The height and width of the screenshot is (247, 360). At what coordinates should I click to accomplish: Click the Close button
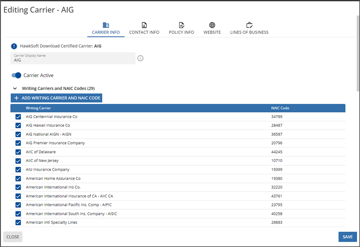pyautogui.click(x=13, y=237)
